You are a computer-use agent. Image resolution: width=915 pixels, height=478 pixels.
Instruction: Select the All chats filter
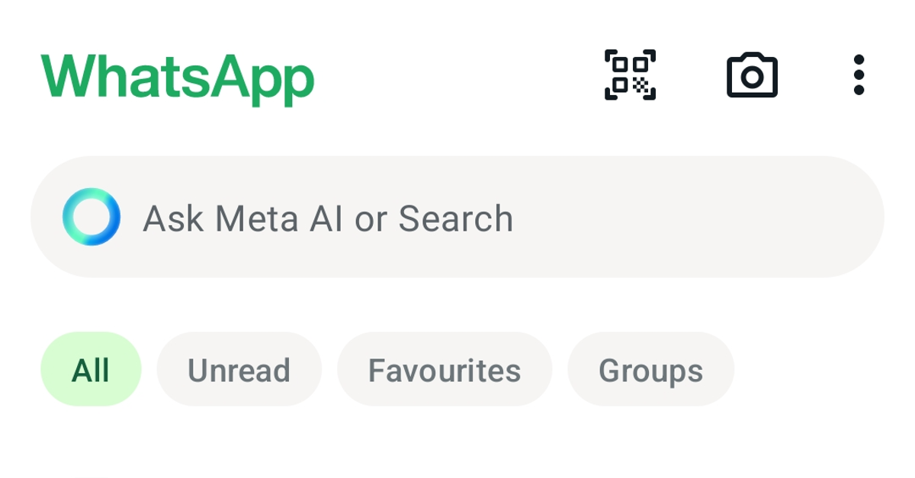coord(91,369)
